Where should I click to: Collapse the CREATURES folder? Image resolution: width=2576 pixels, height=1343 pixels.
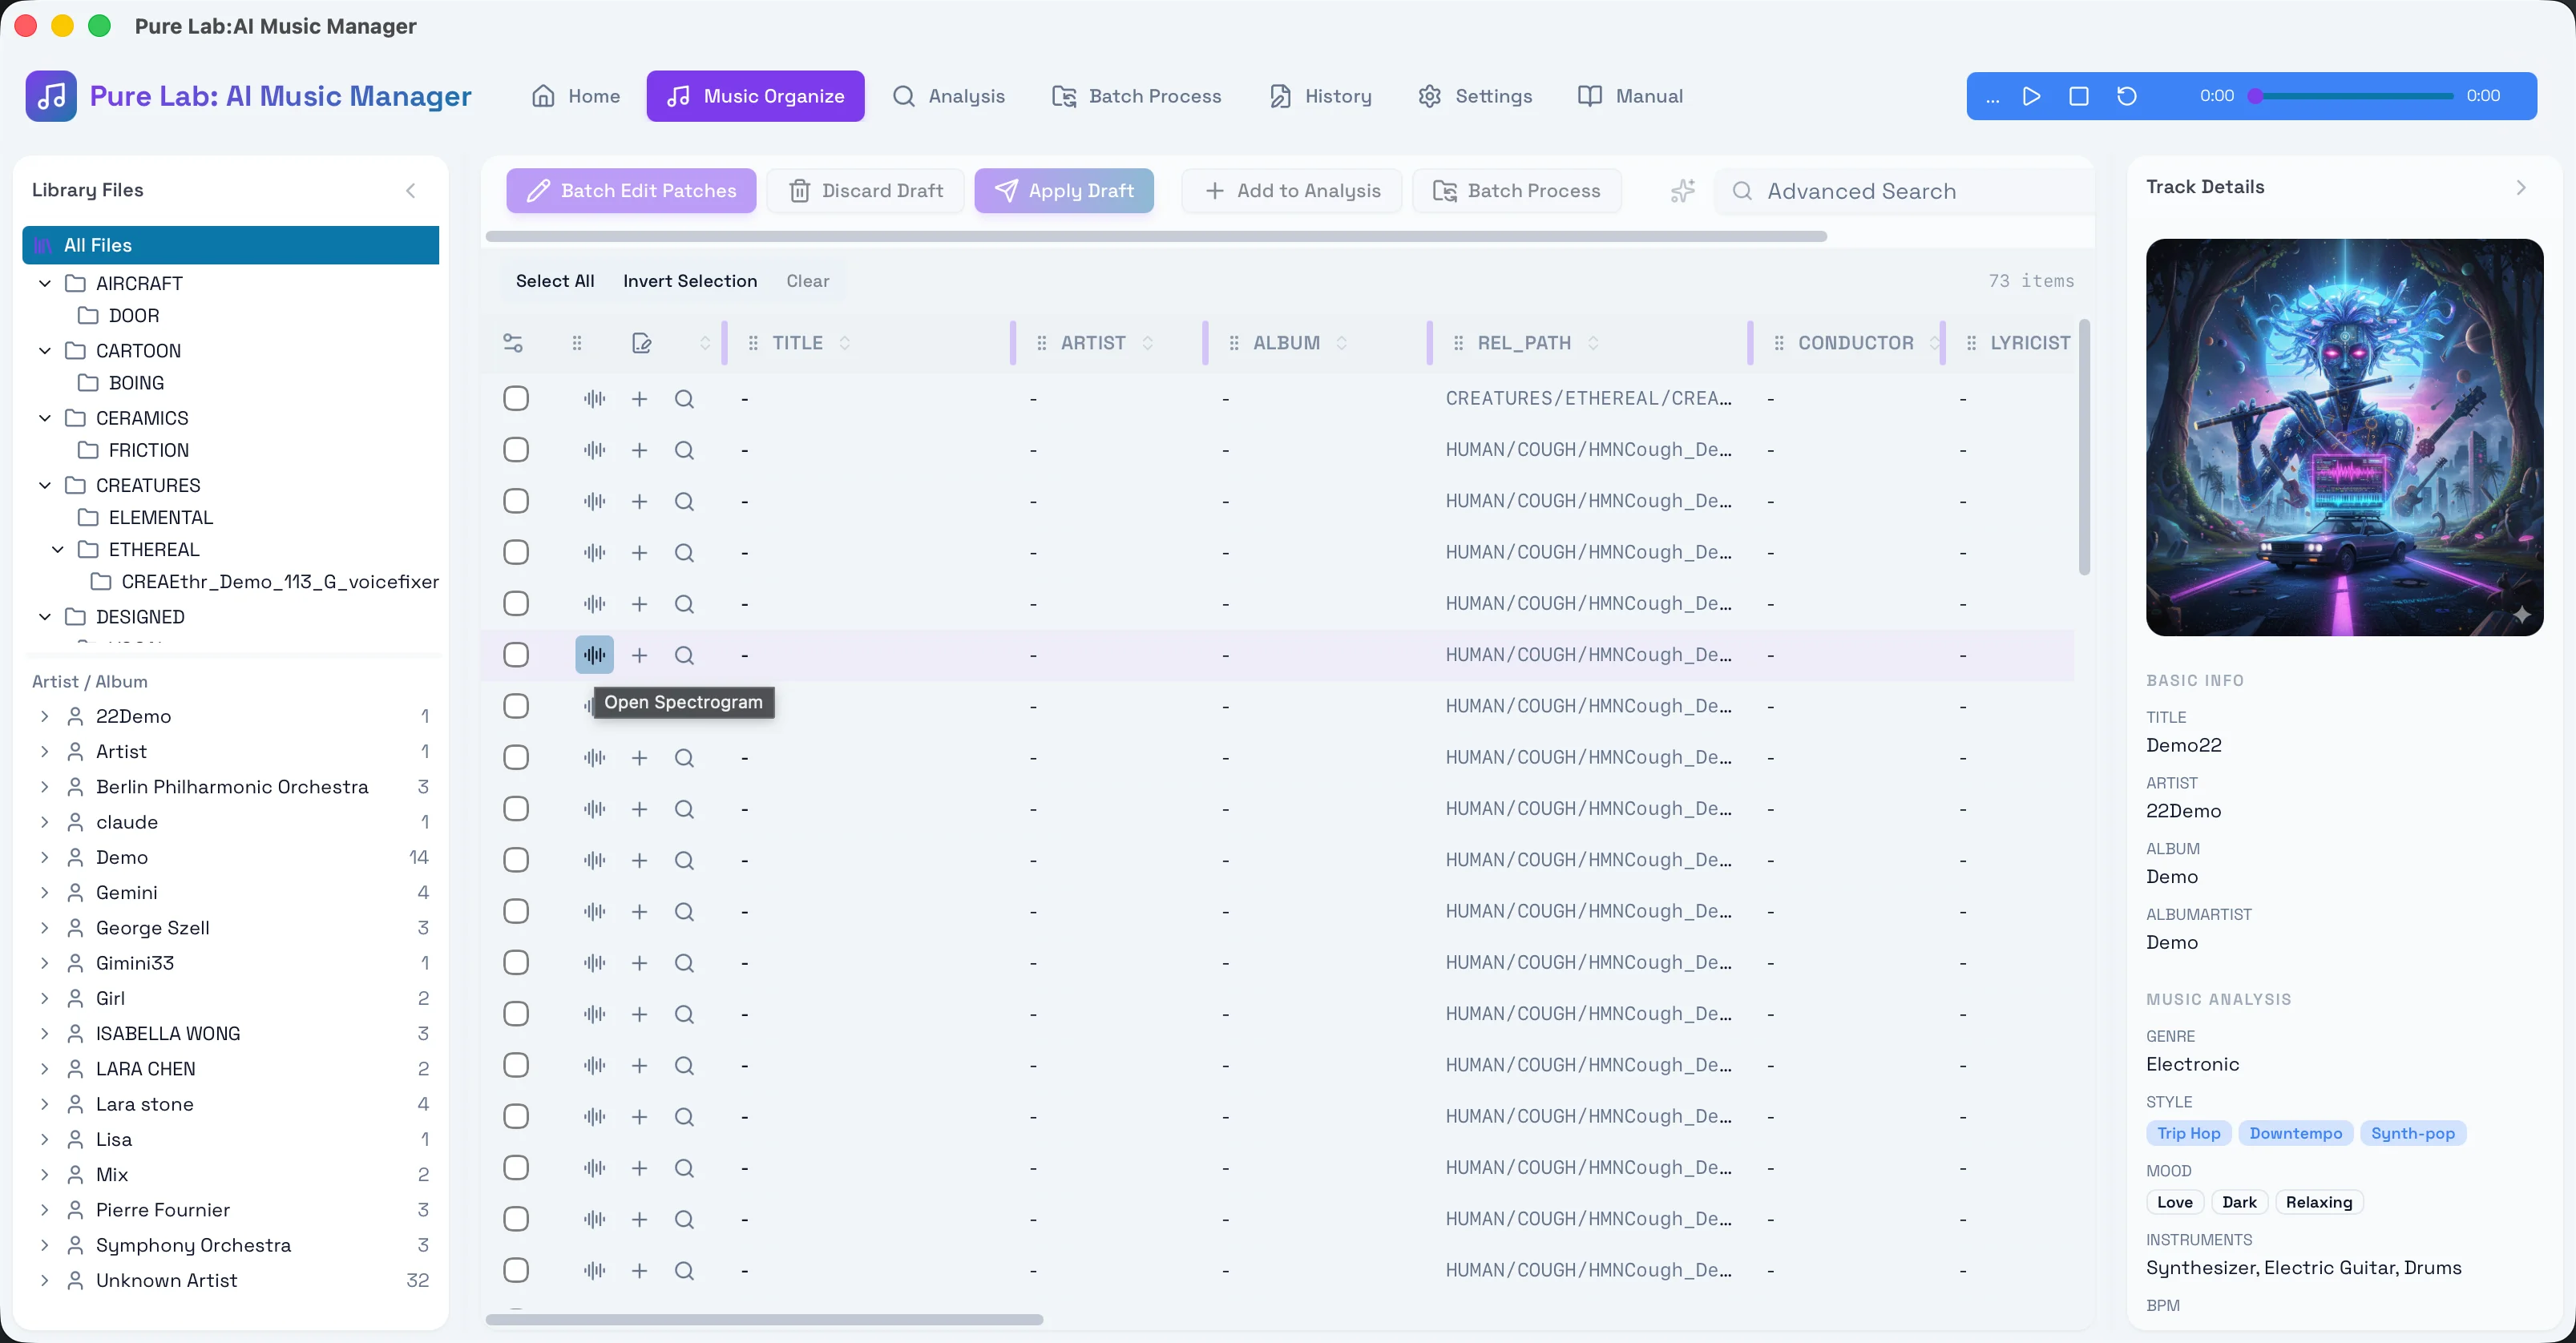tap(45, 485)
